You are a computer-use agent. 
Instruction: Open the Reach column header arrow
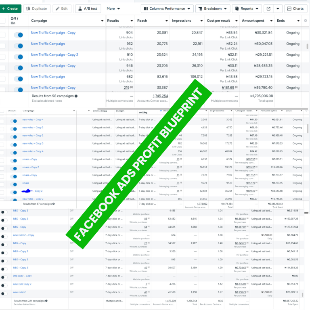[x=167, y=21]
